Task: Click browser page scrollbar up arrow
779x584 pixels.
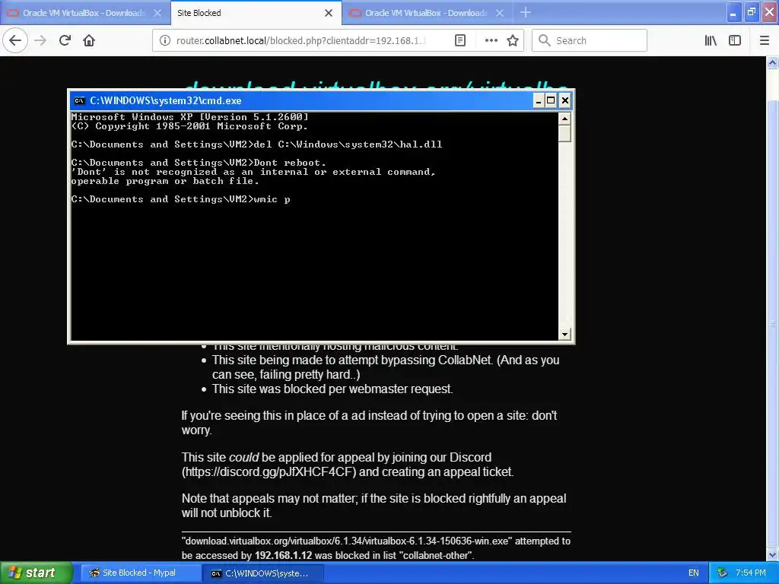Action: [772, 62]
